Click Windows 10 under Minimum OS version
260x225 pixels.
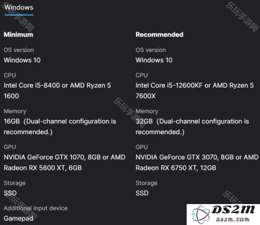tap(22, 60)
